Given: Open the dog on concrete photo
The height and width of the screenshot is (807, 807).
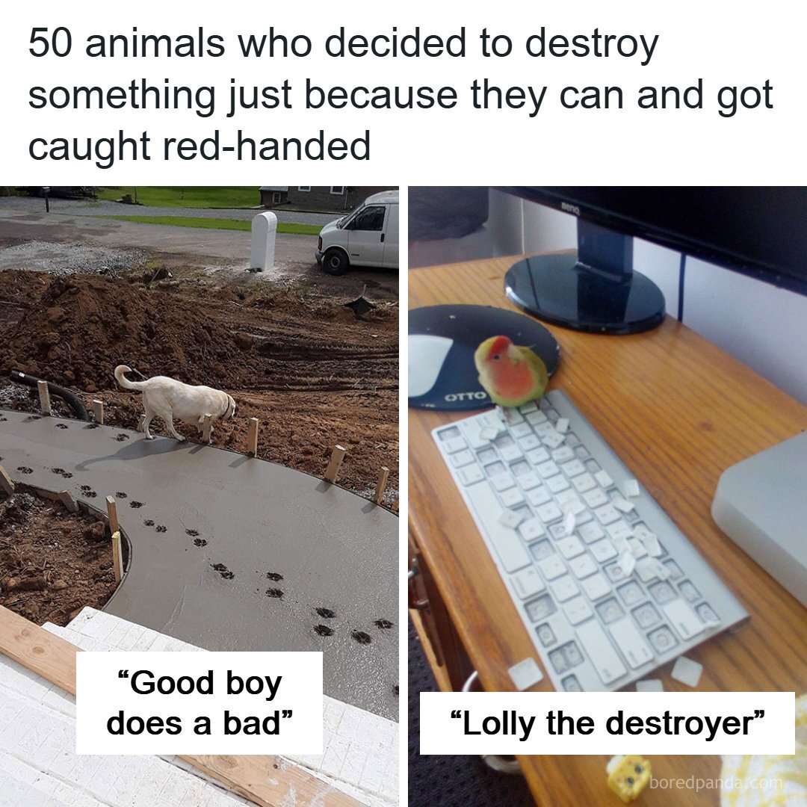Looking at the screenshot, I should click(x=200, y=496).
